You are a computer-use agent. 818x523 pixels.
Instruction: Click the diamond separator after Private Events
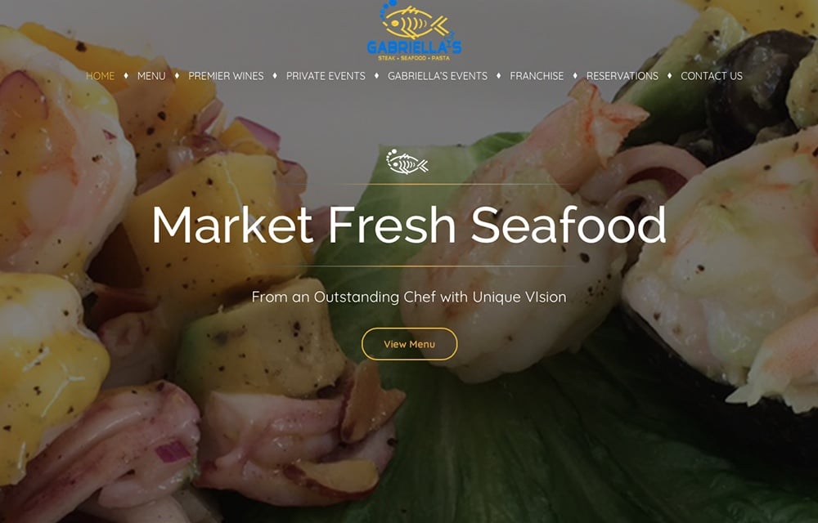coord(376,76)
